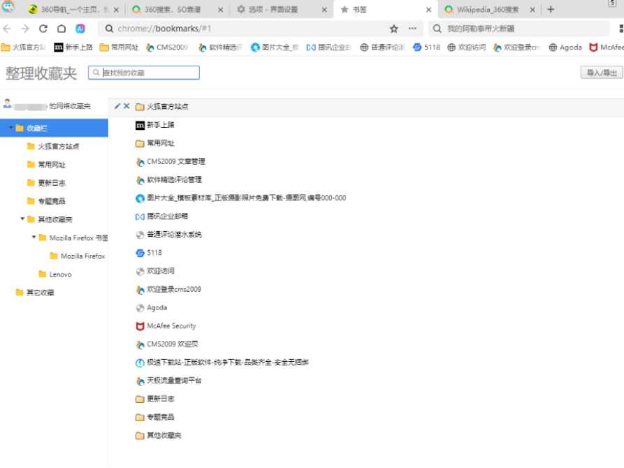Open 软件精选 bookmark in bookmarks bar
The image size is (624, 468).
click(x=221, y=47)
